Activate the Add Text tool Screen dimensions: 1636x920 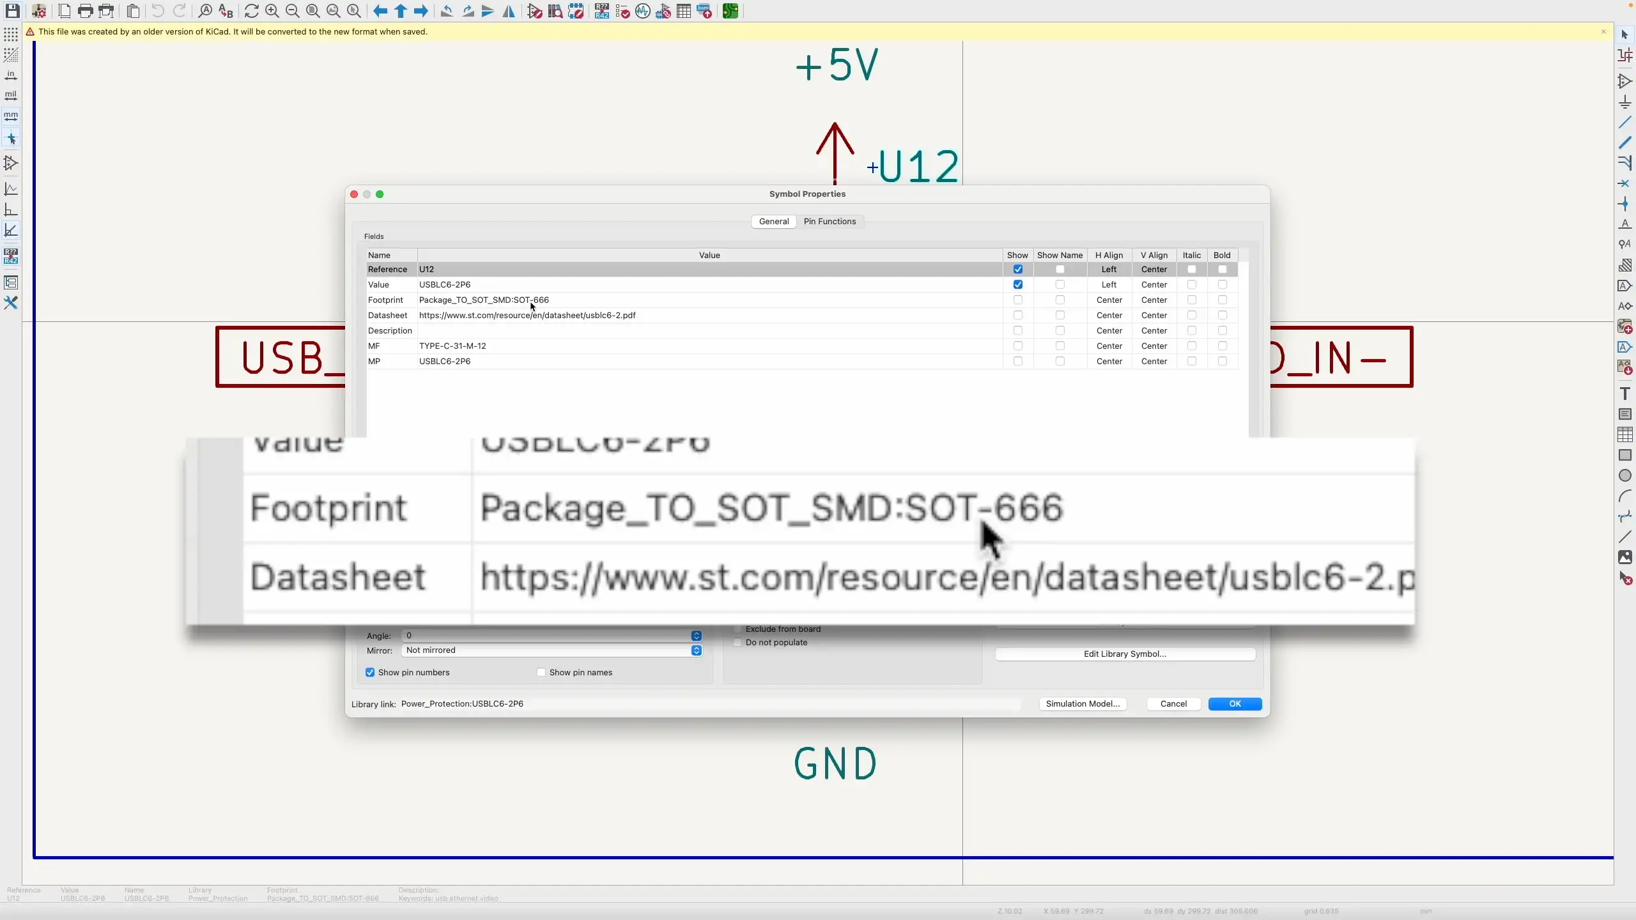pyautogui.click(x=1625, y=394)
